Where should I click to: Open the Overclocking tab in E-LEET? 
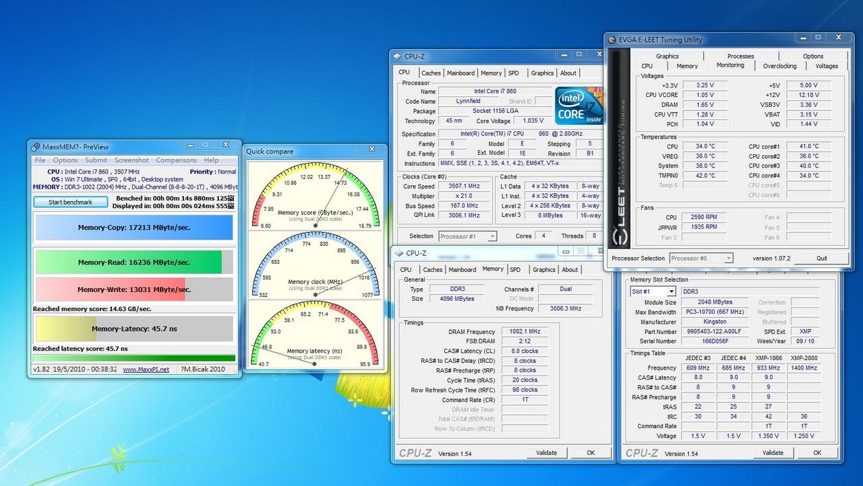[x=779, y=66]
